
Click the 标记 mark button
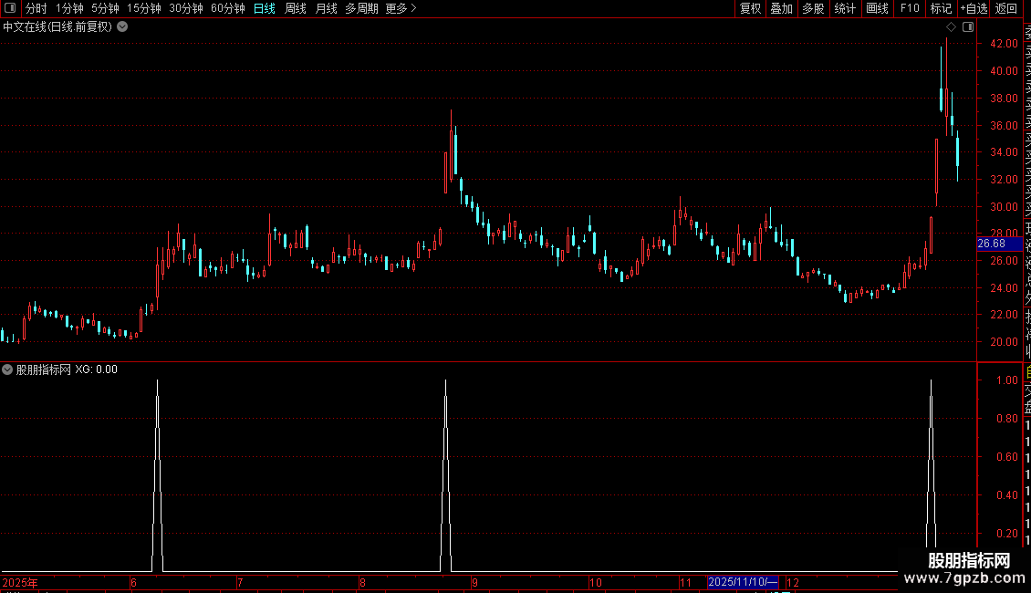941,8
